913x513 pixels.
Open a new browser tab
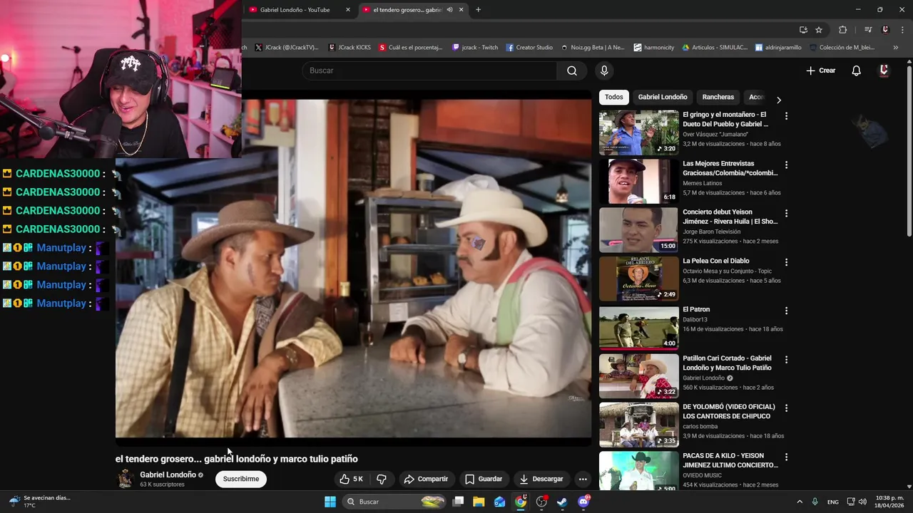coord(478,9)
